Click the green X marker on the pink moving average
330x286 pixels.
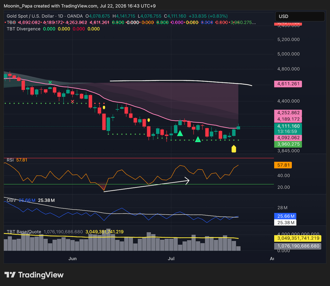pos(50,82)
